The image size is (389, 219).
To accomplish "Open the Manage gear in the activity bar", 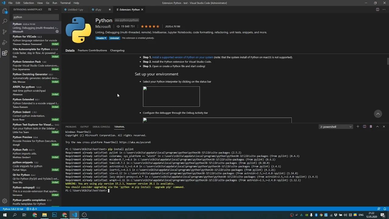I will (5, 201).
